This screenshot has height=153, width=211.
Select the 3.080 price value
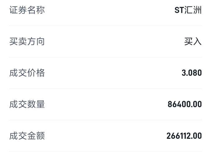pos(192,73)
